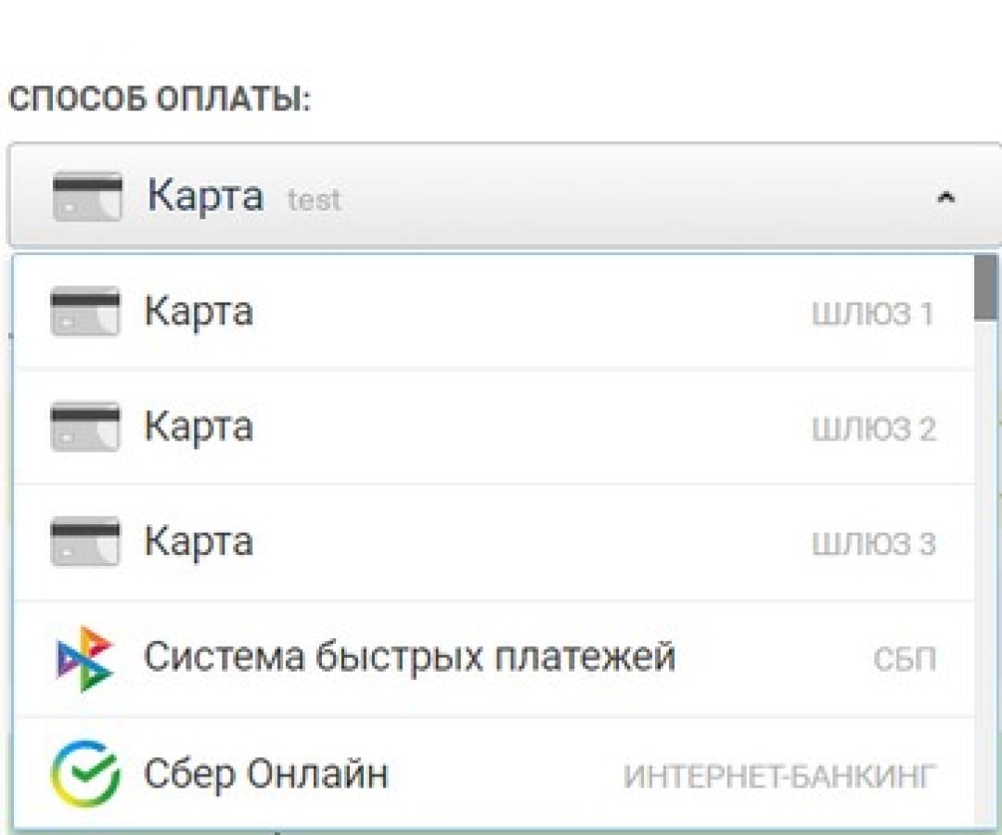Select Карта with ШЛЮЗ 1 gateway
The width and height of the screenshot is (1002, 835).
(x=371, y=311)
